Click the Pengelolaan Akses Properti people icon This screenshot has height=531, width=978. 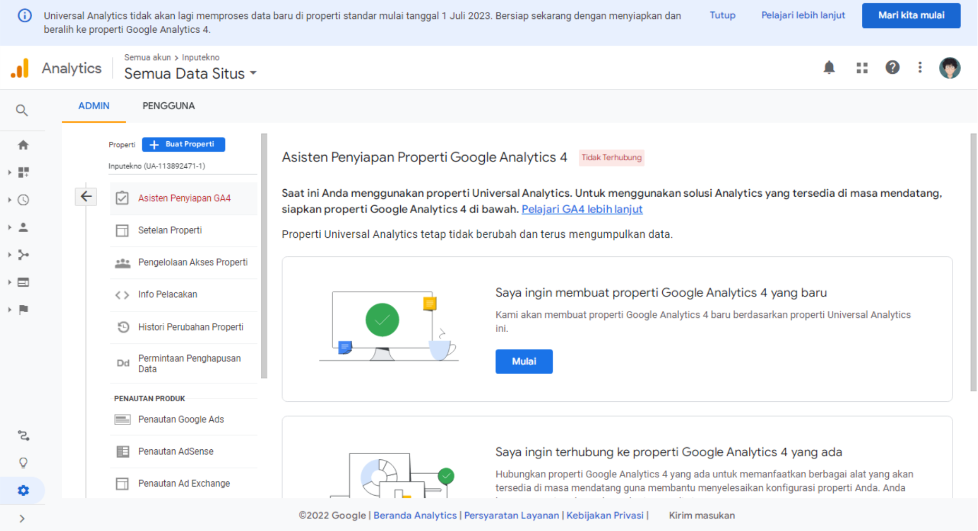coord(123,263)
